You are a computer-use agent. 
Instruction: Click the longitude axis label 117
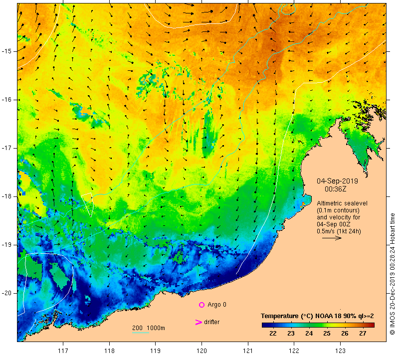coord(63,351)
